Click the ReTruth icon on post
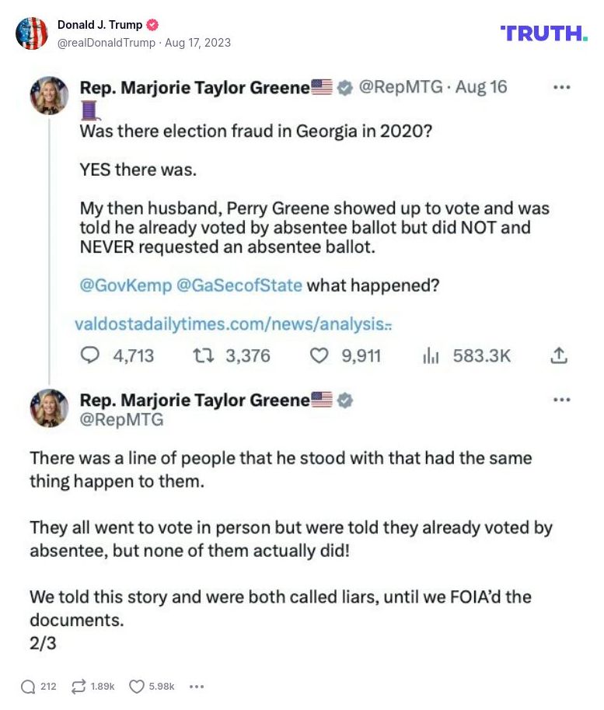Image resolution: width=604 pixels, height=710 pixels. [x=78, y=686]
